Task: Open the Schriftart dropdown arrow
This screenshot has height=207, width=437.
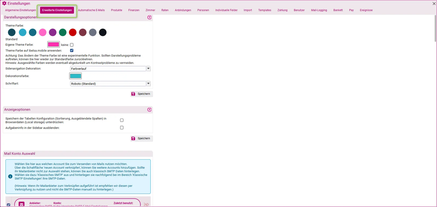Action: (x=148, y=84)
